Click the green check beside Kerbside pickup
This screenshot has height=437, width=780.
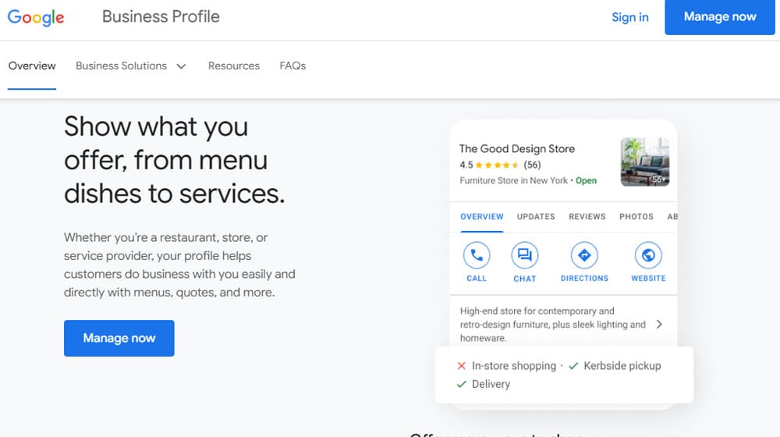[573, 366]
